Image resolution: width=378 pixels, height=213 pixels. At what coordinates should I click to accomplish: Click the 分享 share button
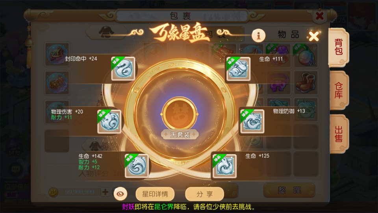(x=204, y=194)
